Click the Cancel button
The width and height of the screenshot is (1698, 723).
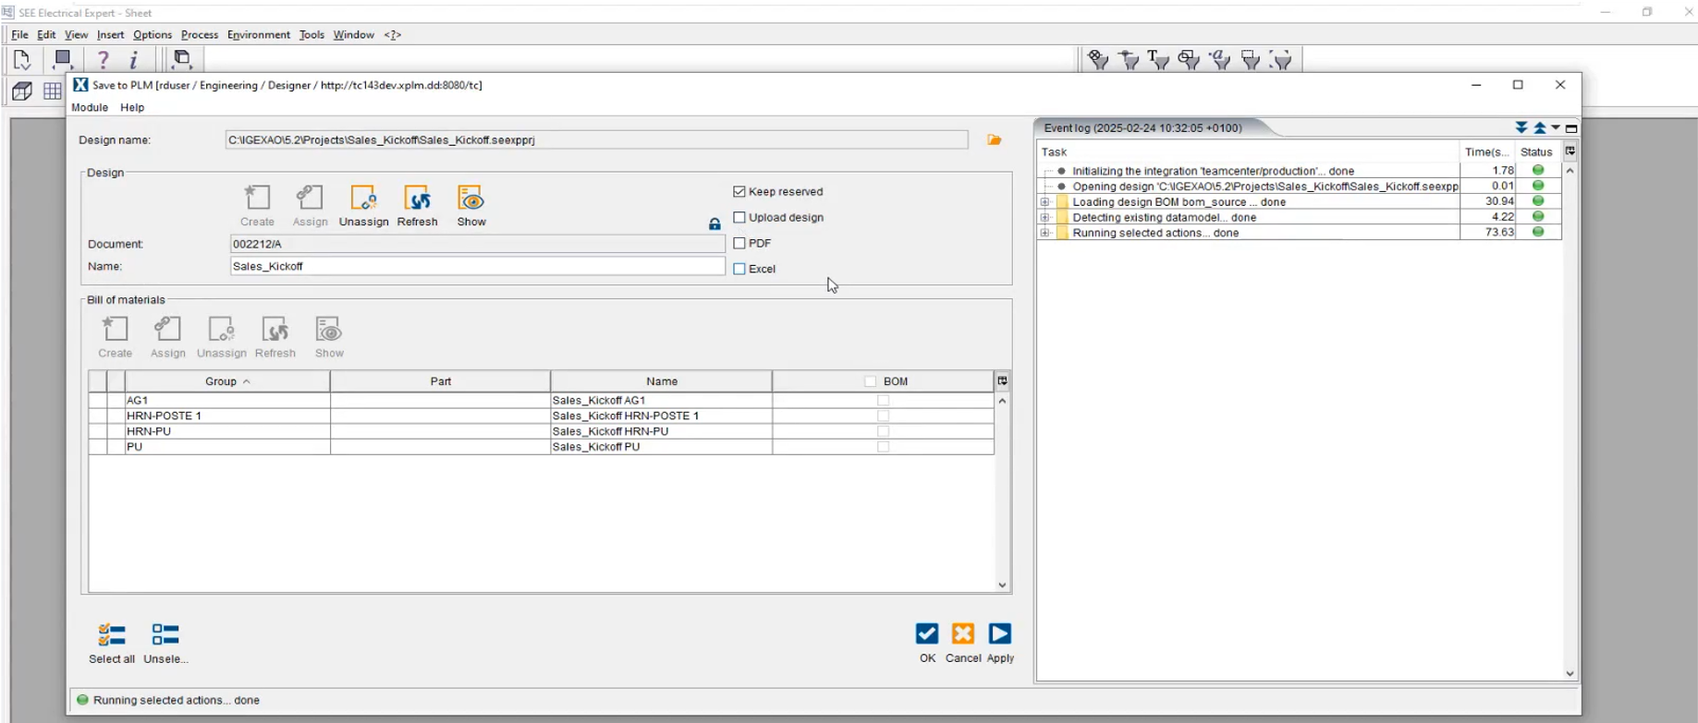[x=963, y=634]
